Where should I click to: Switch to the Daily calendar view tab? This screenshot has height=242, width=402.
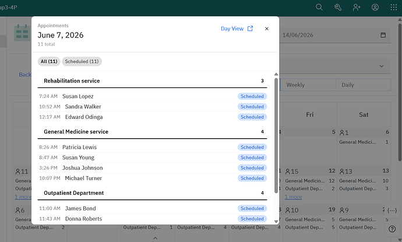(363, 85)
